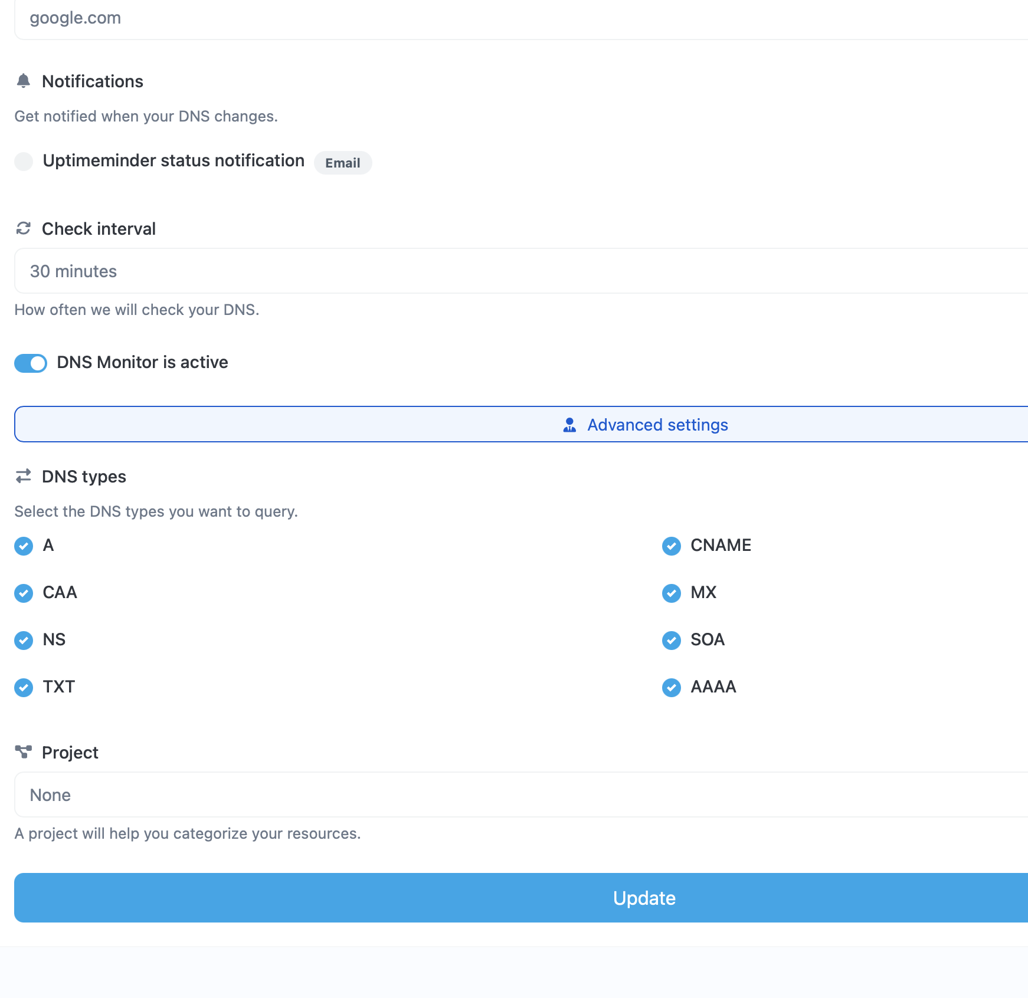
Task: Click the Notifications bell icon
Action: coord(24,81)
